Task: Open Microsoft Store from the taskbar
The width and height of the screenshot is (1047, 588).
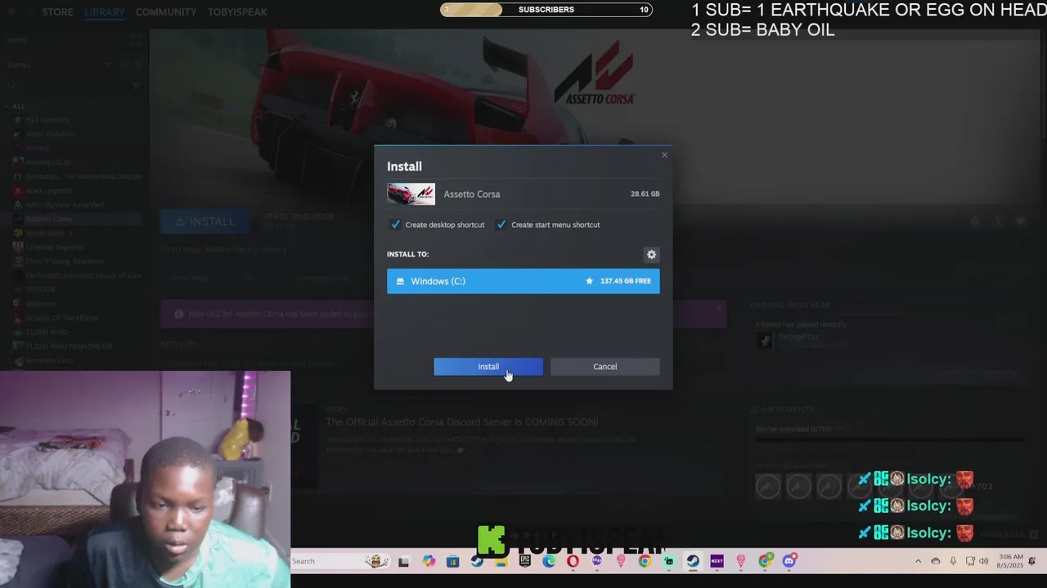Action: [452, 561]
